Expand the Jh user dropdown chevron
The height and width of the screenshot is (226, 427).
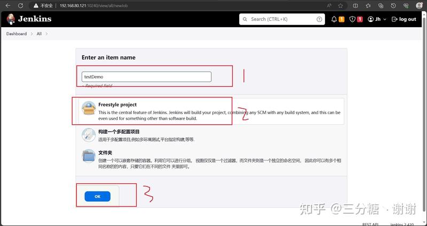385,19
